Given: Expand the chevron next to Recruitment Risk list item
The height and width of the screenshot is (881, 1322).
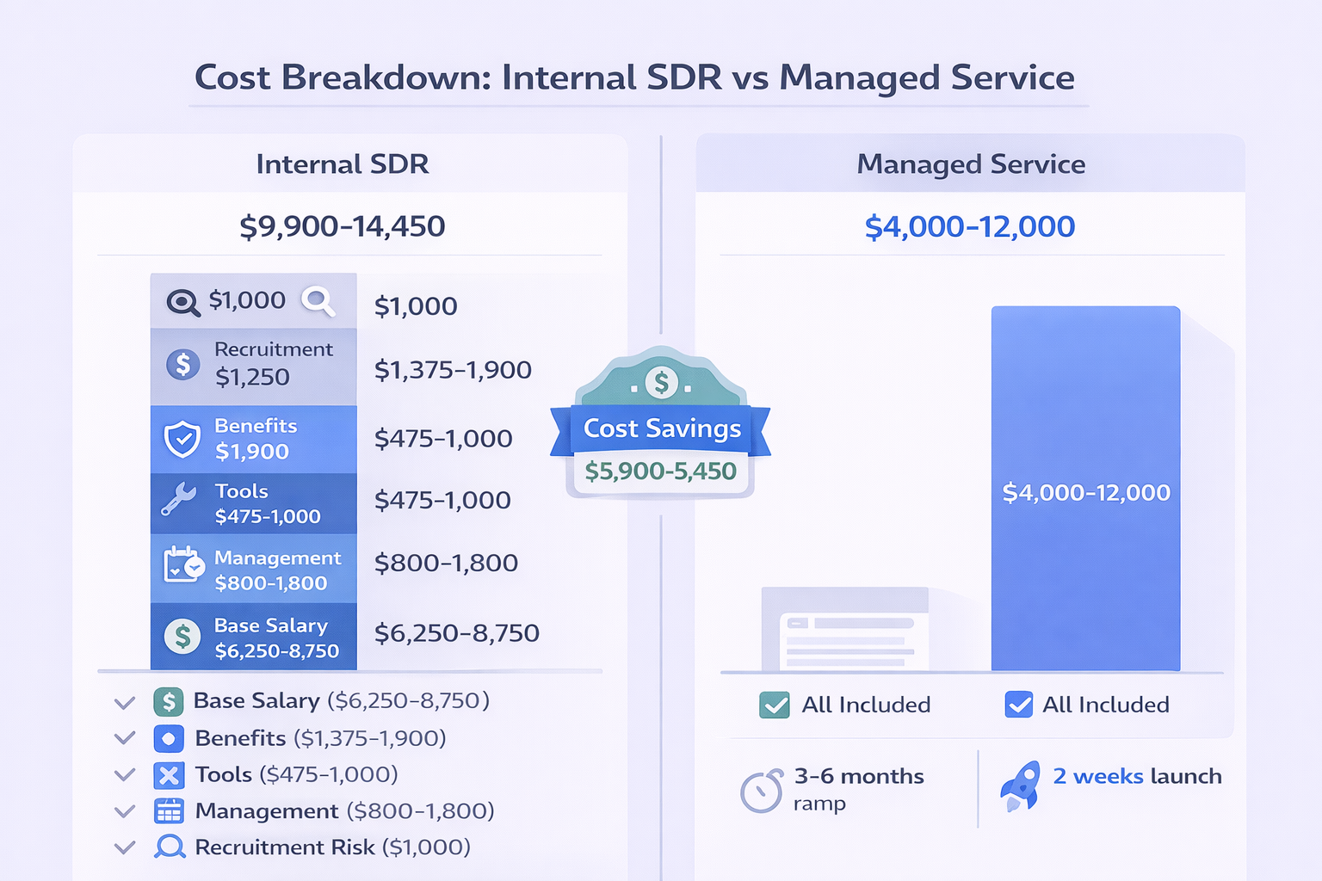Looking at the screenshot, I should point(125,847).
